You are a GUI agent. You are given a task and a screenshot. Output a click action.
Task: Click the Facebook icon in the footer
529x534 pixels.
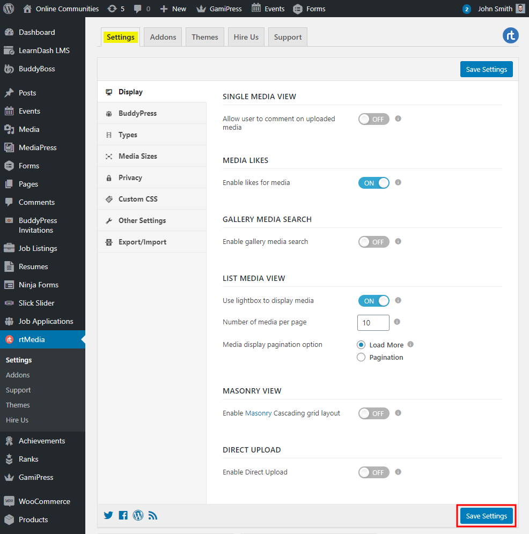[x=123, y=515]
